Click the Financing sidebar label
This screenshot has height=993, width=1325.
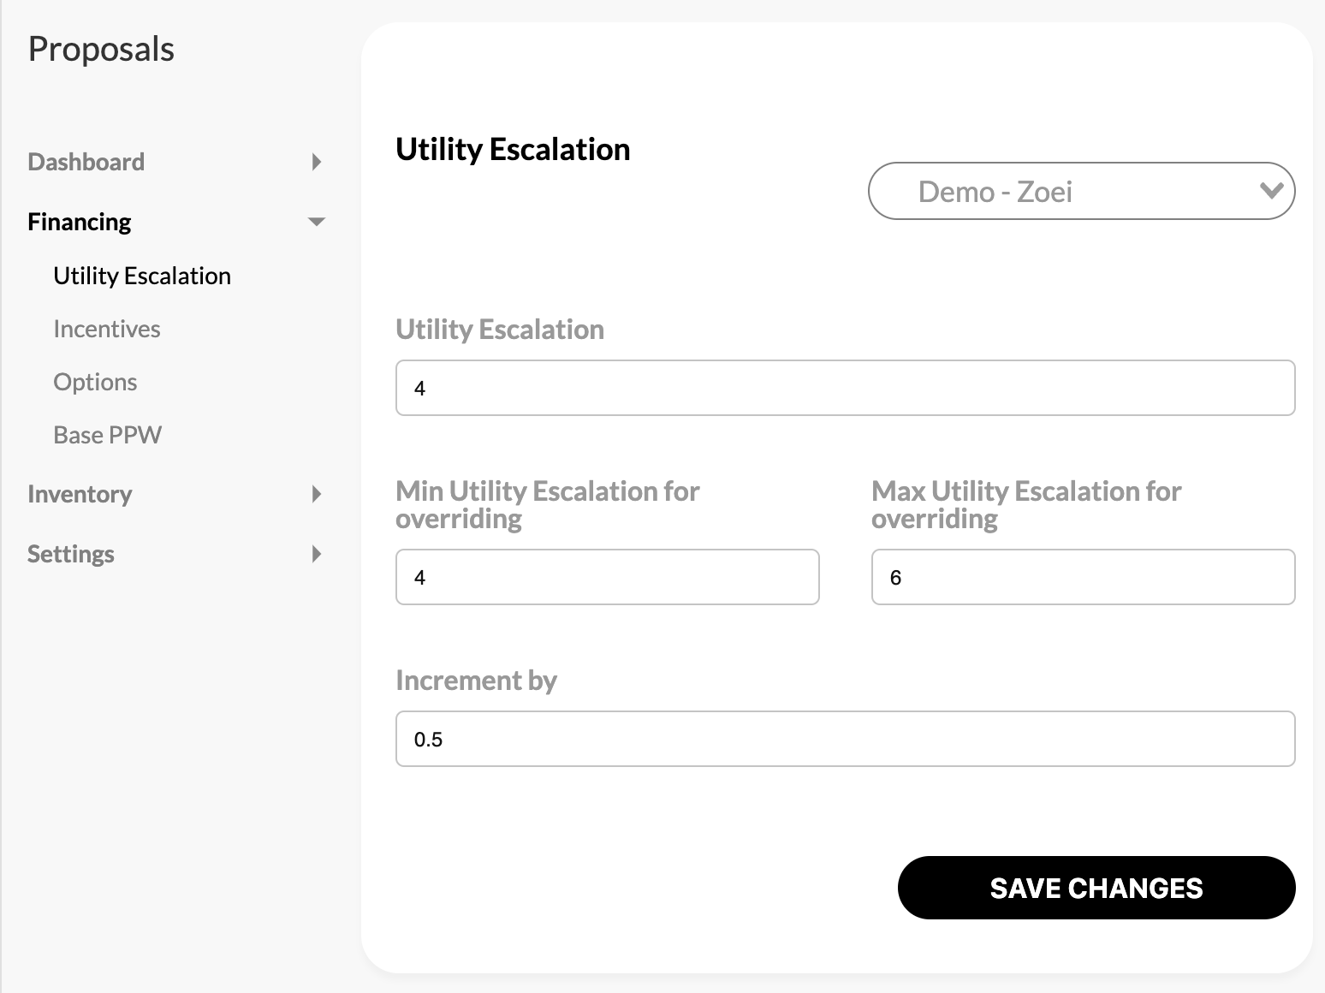(x=80, y=222)
